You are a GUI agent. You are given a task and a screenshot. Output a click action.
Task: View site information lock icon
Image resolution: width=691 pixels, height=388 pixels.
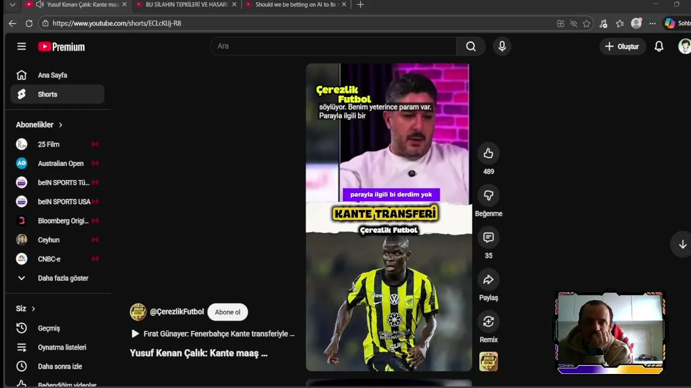(x=45, y=24)
